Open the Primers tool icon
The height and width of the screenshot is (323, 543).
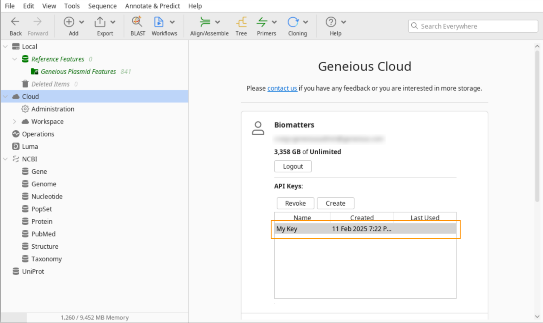pyautogui.click(x=262, y=22)
